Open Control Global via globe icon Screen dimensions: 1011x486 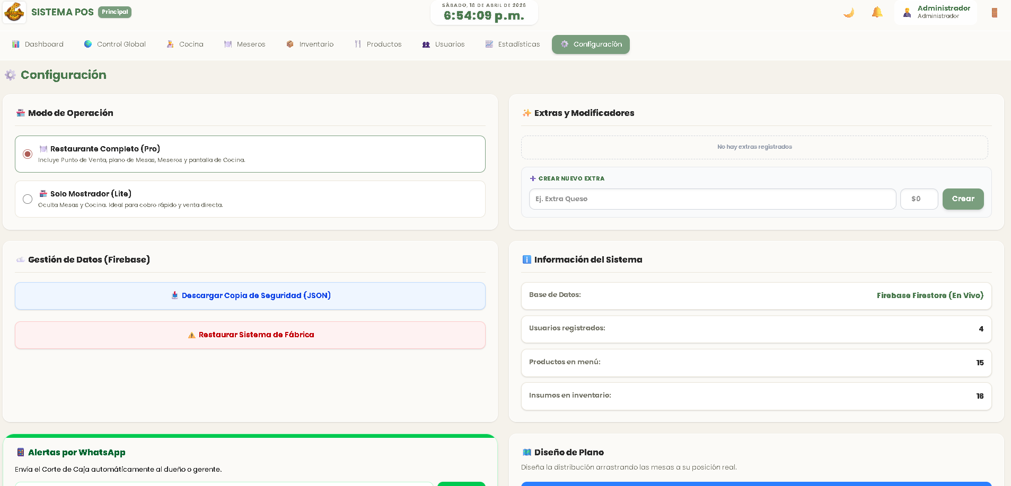[88, 44]
